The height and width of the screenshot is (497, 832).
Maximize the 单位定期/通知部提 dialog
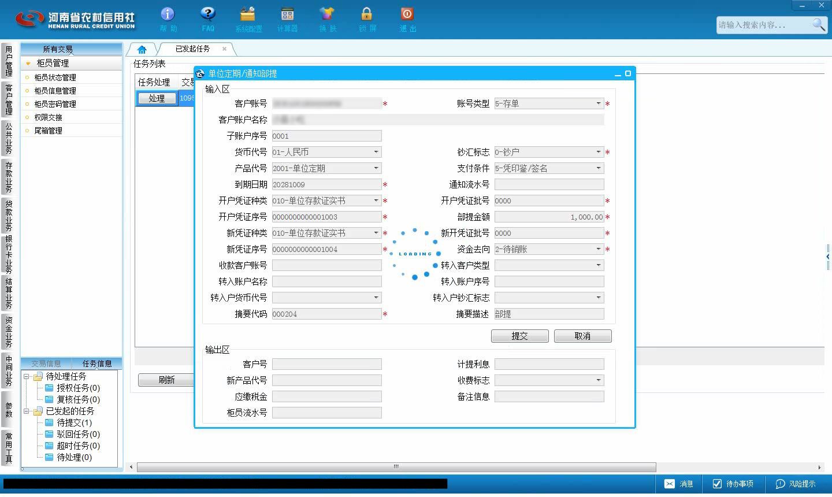pyautogui.click(x=628, y=73)
